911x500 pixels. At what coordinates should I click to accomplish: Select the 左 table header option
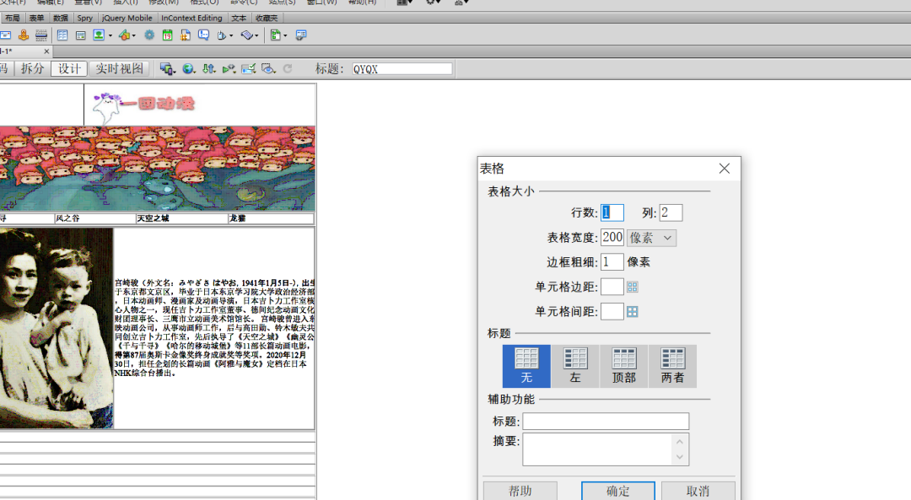tap(574, 365)
